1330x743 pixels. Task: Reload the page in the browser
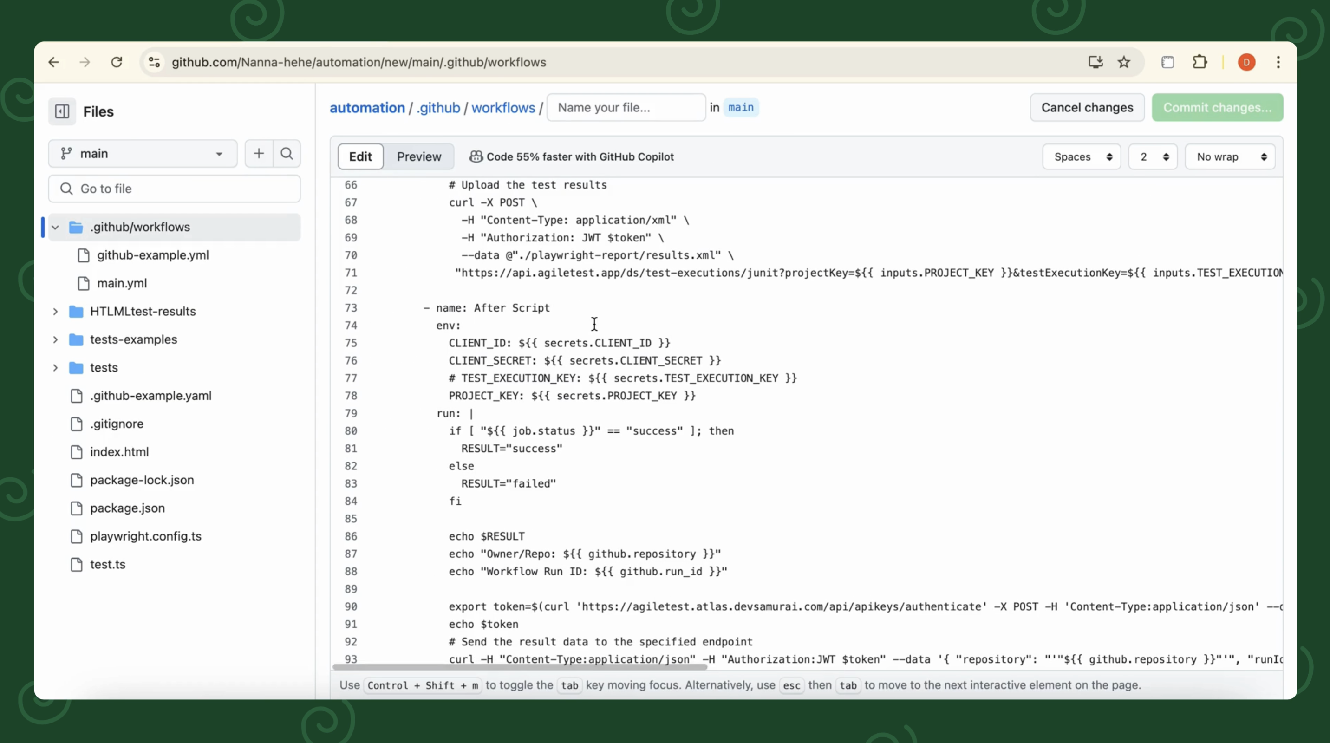117,62
